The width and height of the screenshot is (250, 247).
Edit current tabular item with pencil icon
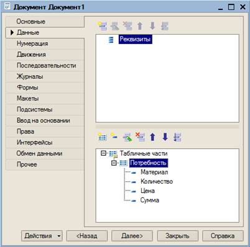pos(127,137)
